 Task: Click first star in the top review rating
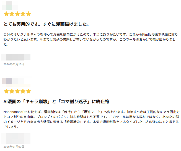(x=6, y=14)
